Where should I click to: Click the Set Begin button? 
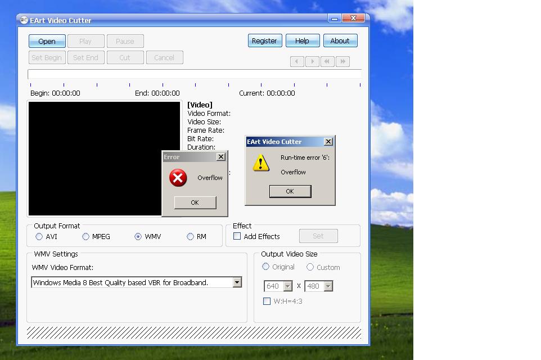[47, 57]
